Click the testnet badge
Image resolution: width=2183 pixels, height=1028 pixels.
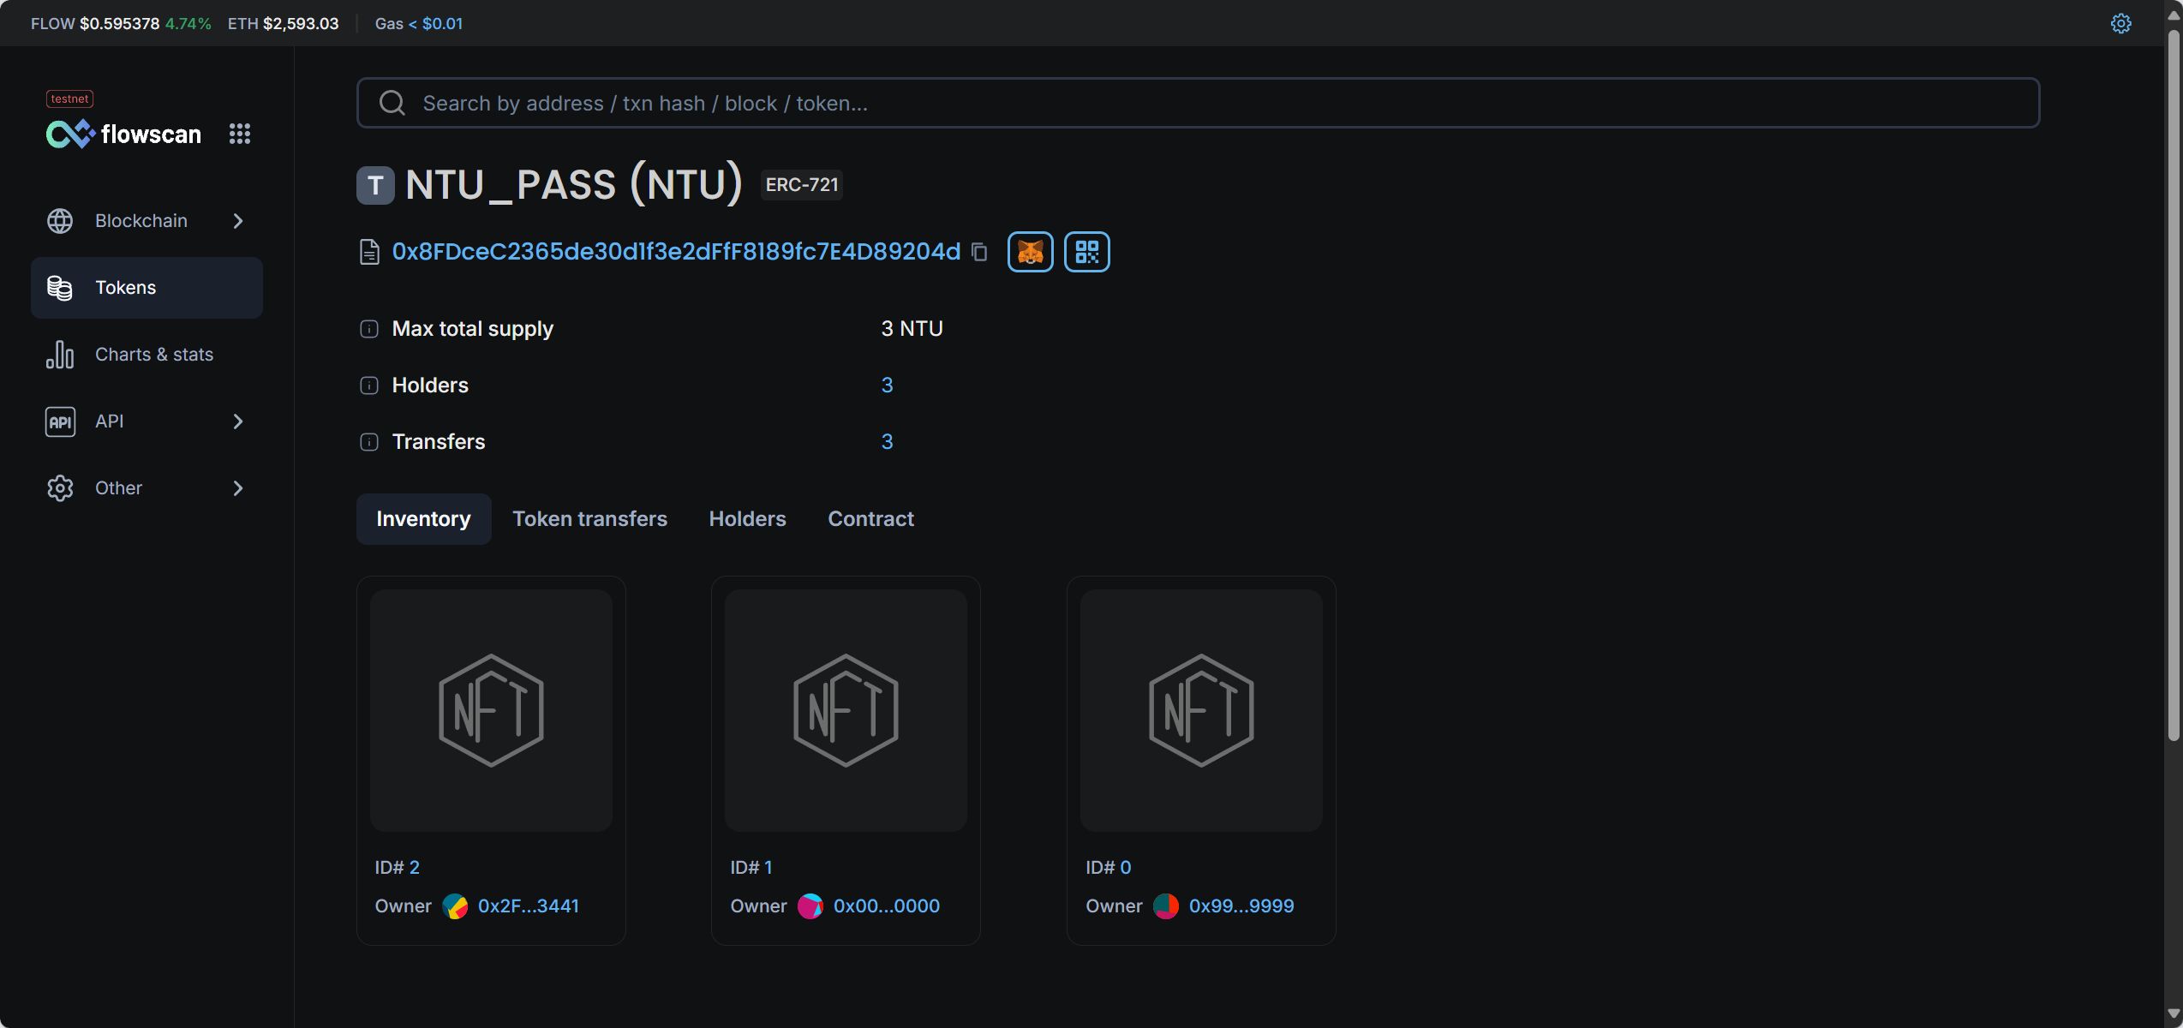(x=69, y=99)
